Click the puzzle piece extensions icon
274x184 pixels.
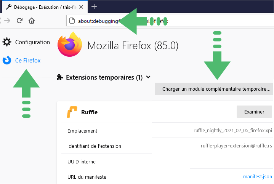(x=60, y=77)
